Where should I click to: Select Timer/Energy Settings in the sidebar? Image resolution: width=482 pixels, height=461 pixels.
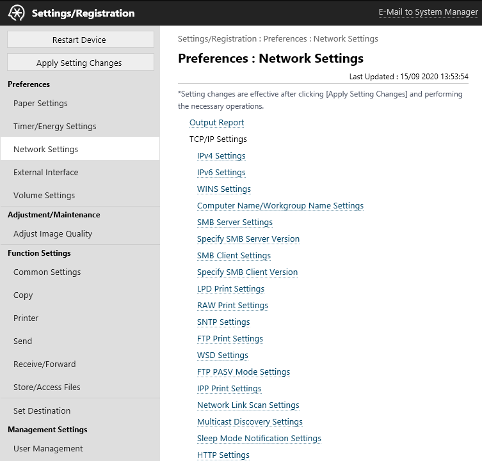coord(54,127)
